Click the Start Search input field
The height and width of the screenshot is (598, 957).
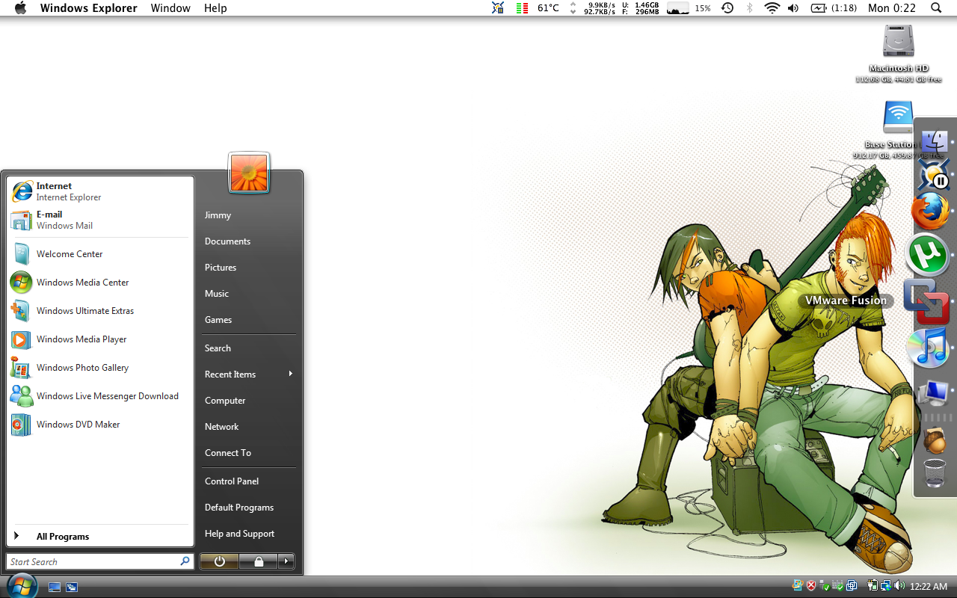point(100,561)
